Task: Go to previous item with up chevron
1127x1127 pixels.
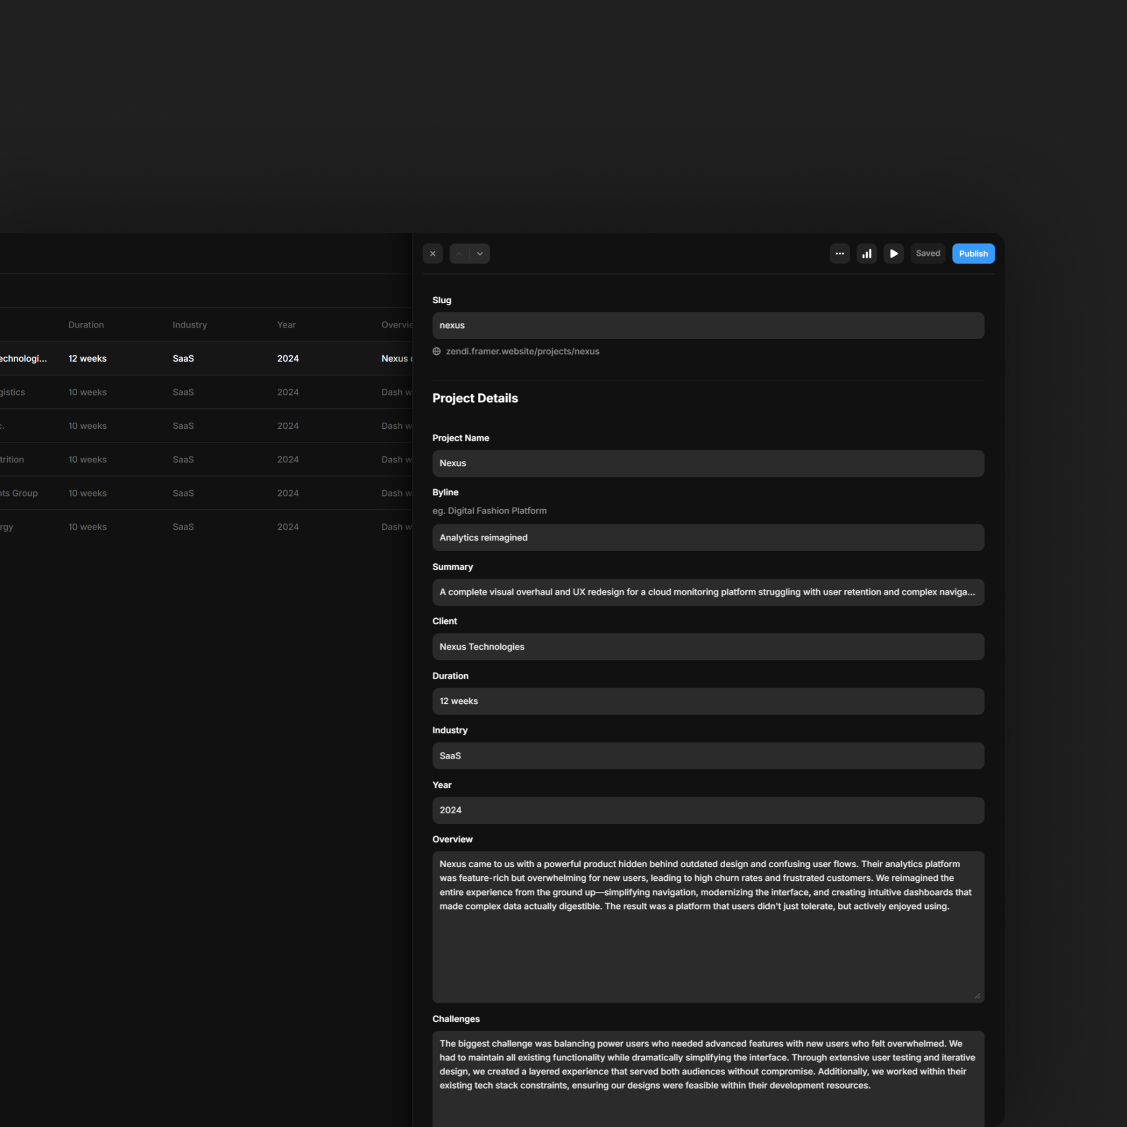Action: (x=459, y=254)
